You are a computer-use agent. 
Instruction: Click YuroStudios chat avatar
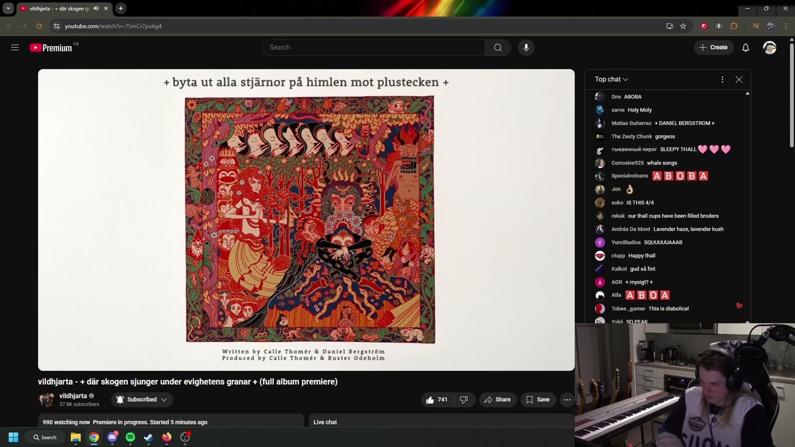tap(599, 242)
